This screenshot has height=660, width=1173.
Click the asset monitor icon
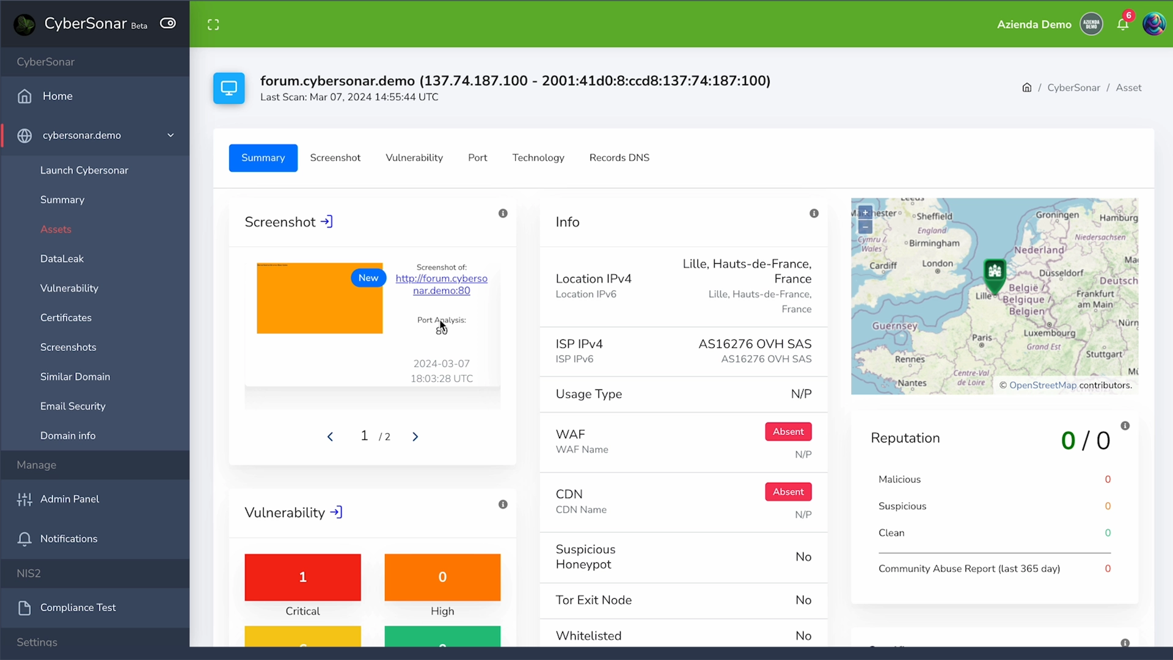tap(229, 88)
